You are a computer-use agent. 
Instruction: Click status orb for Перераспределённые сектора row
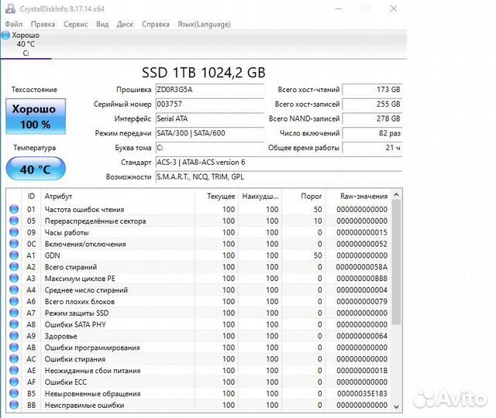[x=13, y=221]
